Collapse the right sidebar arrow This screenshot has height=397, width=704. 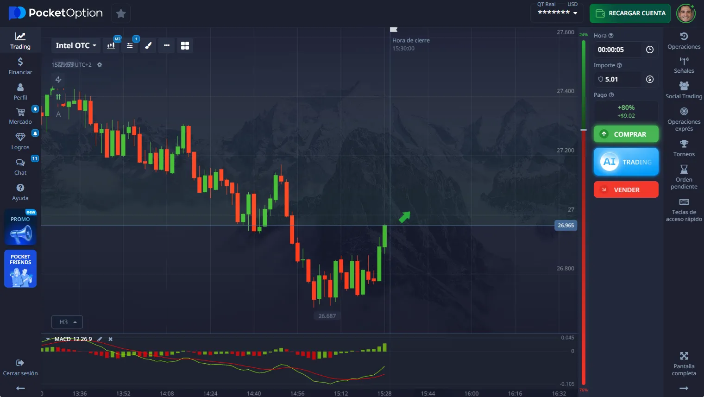coord(684,388)
